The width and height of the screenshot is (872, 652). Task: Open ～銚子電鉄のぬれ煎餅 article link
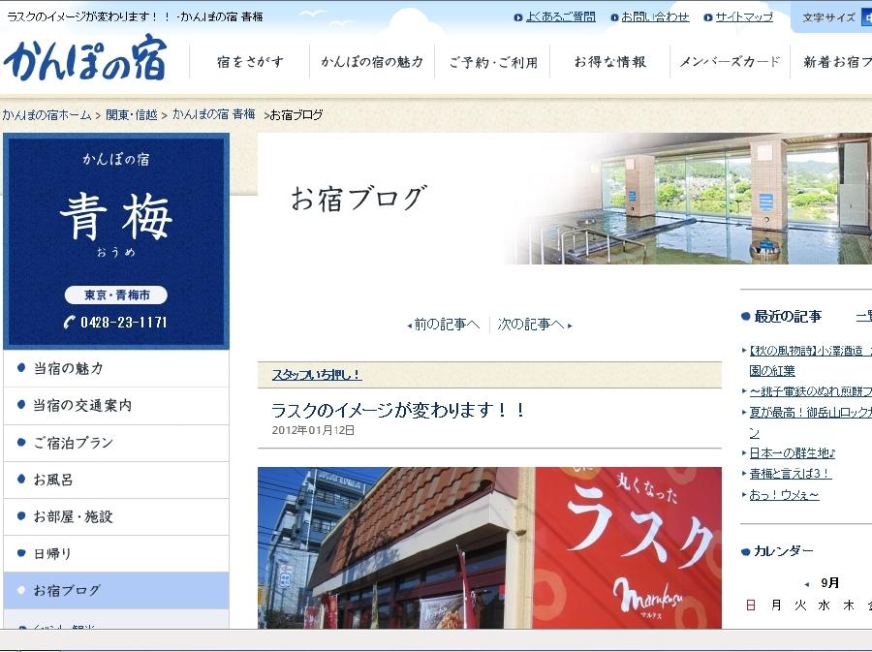point(810,391)
